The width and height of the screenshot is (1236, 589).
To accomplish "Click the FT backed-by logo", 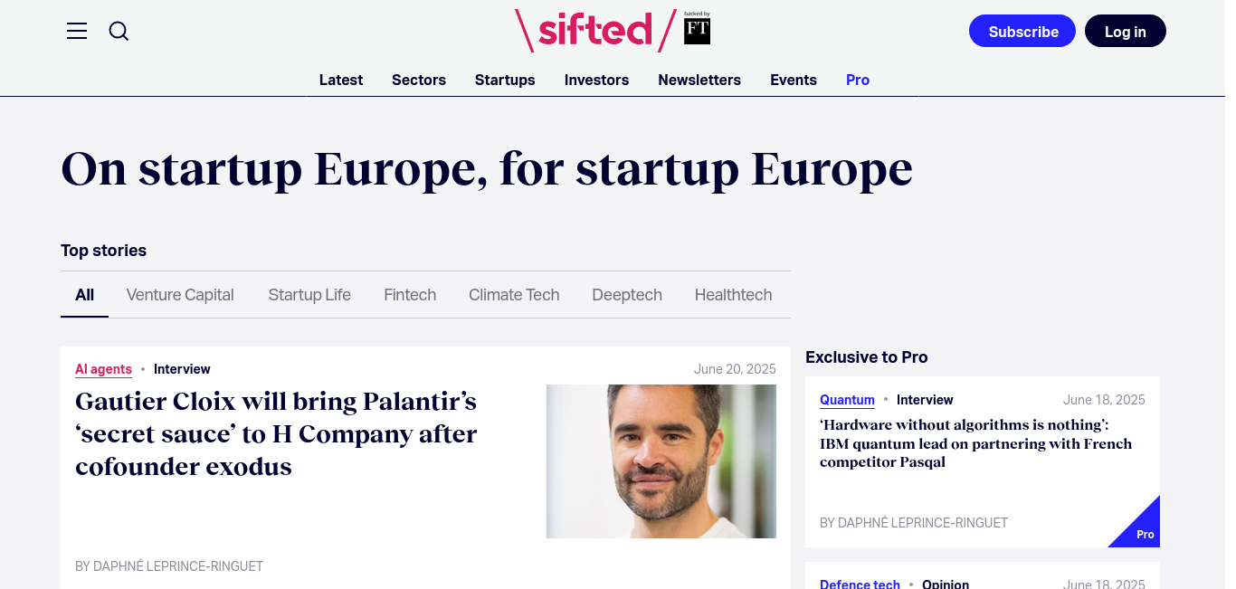I will (698, 28).
